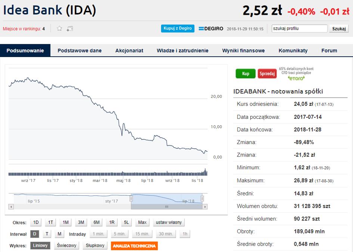Click ustaw własny custom period button
The image size is (353, 252).
pyautogui.click(x=169, y=222)
